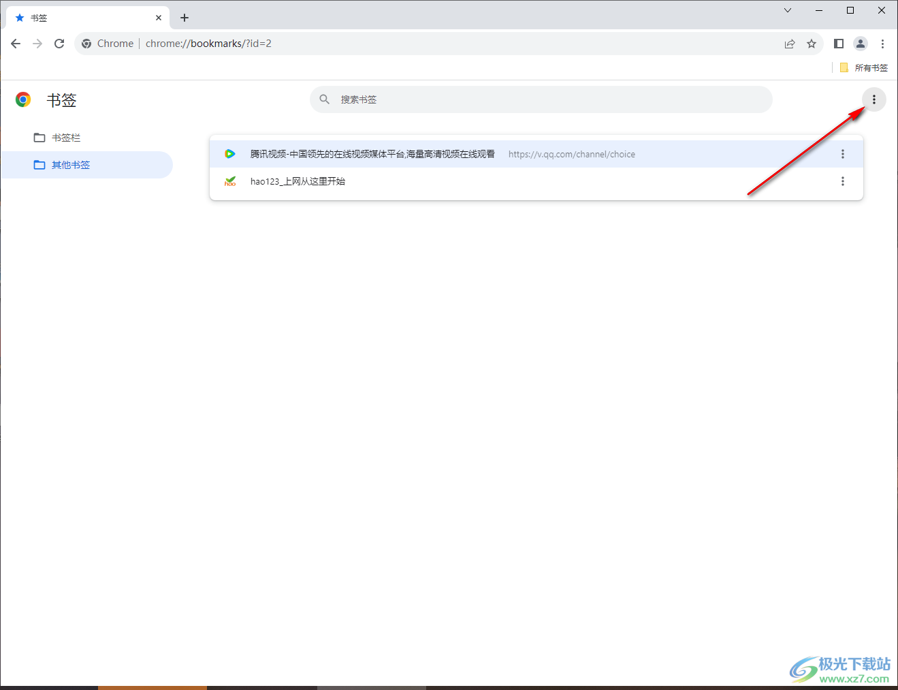Switch to the 书签 tab
The width and height of the screenshot is (898, 690).
point(88,18)
